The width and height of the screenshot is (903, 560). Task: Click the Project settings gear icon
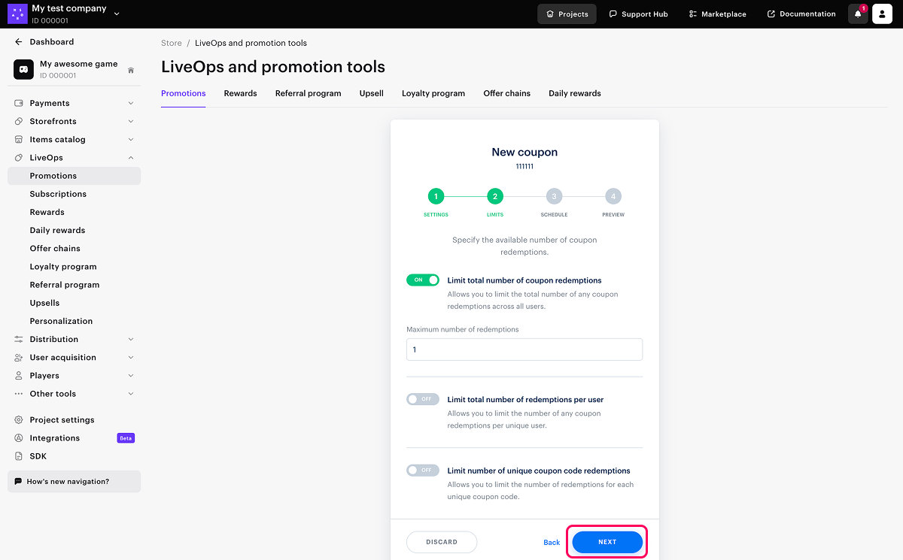(x=19, y=420)
